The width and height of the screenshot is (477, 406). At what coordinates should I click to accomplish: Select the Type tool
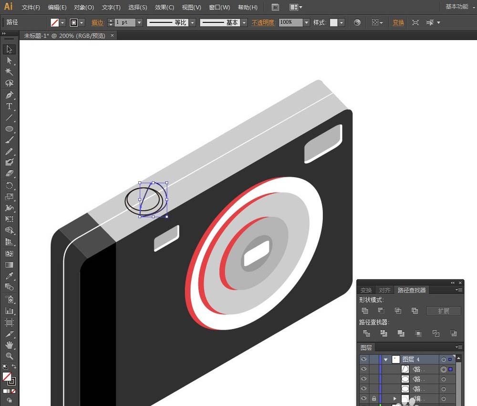click(9, 106)
